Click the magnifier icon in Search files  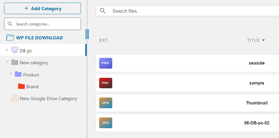(x=103, y=11)
